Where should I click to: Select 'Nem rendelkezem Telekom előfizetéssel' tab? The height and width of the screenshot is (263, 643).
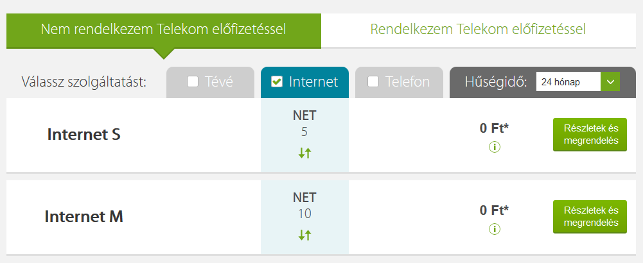coord(164,31)
